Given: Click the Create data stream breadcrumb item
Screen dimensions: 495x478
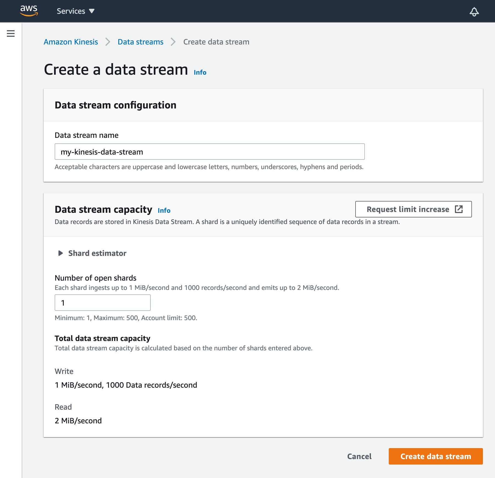Looking at the screenshot, I should point(216,42).
